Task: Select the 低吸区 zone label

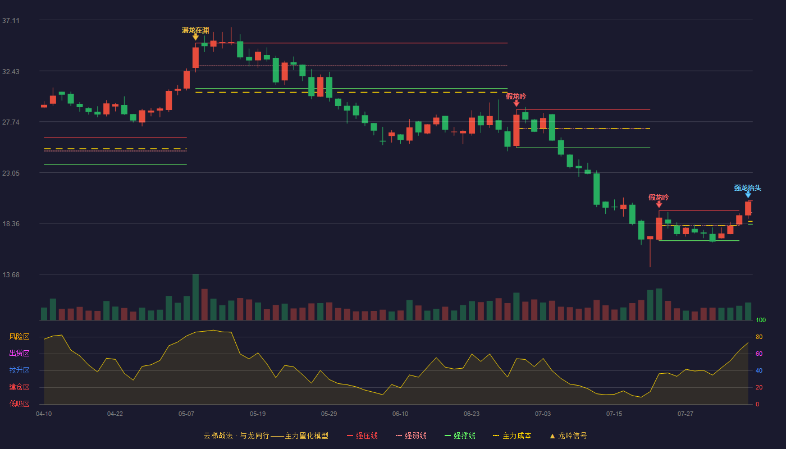Action: [x=19, y=404]
